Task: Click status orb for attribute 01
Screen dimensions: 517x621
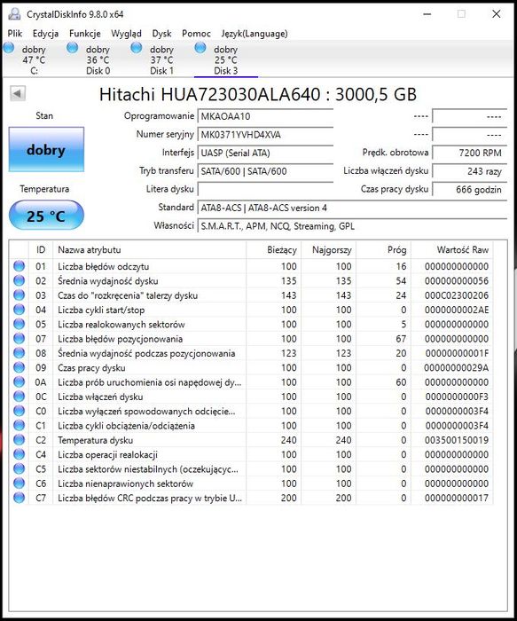Action: (x=19, y=266)
